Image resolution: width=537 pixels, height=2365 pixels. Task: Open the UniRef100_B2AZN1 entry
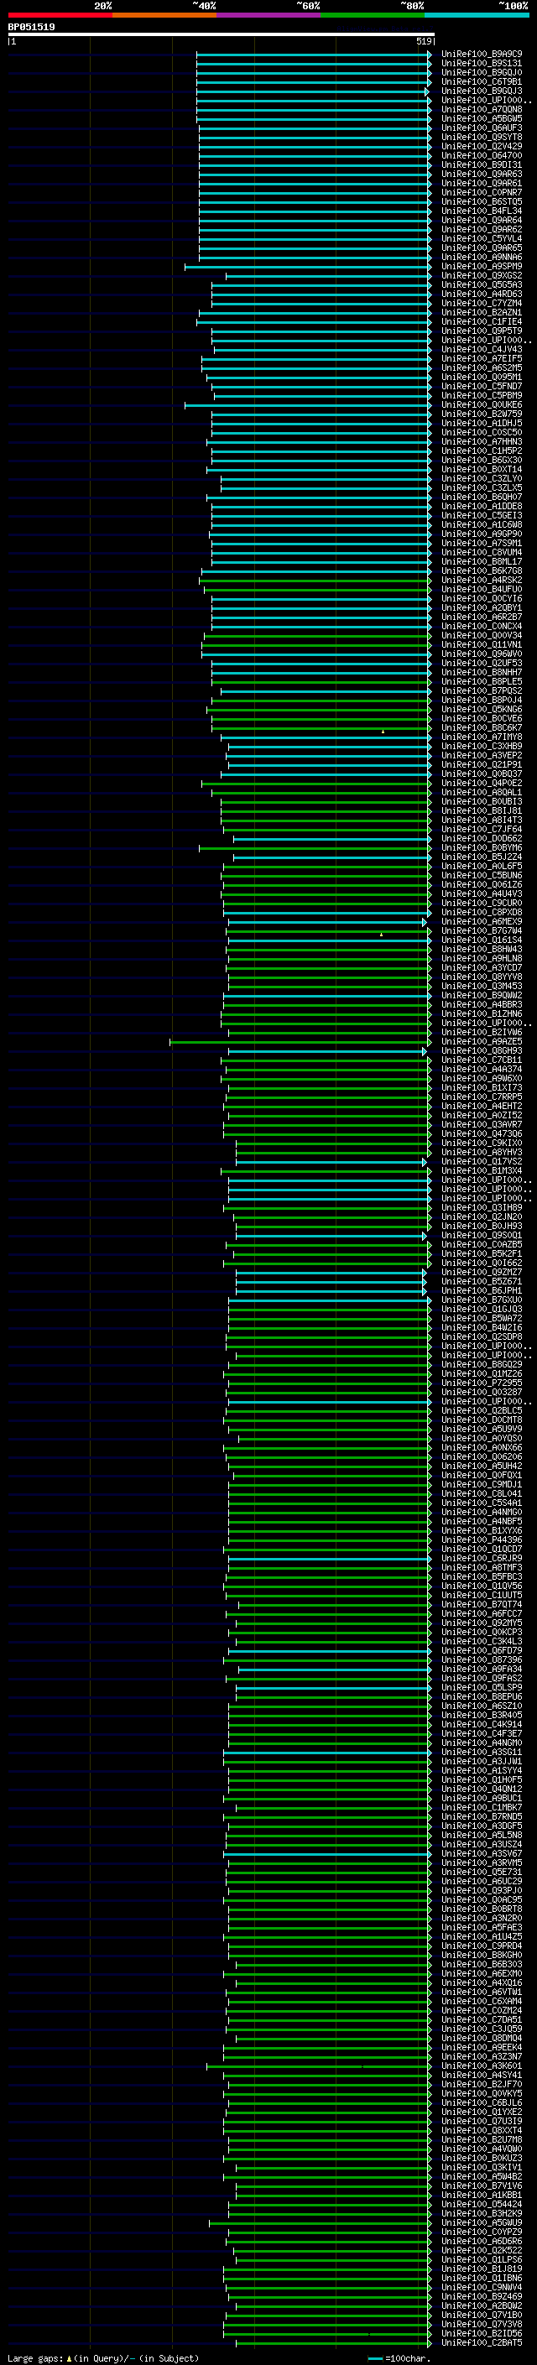(482, 312)
